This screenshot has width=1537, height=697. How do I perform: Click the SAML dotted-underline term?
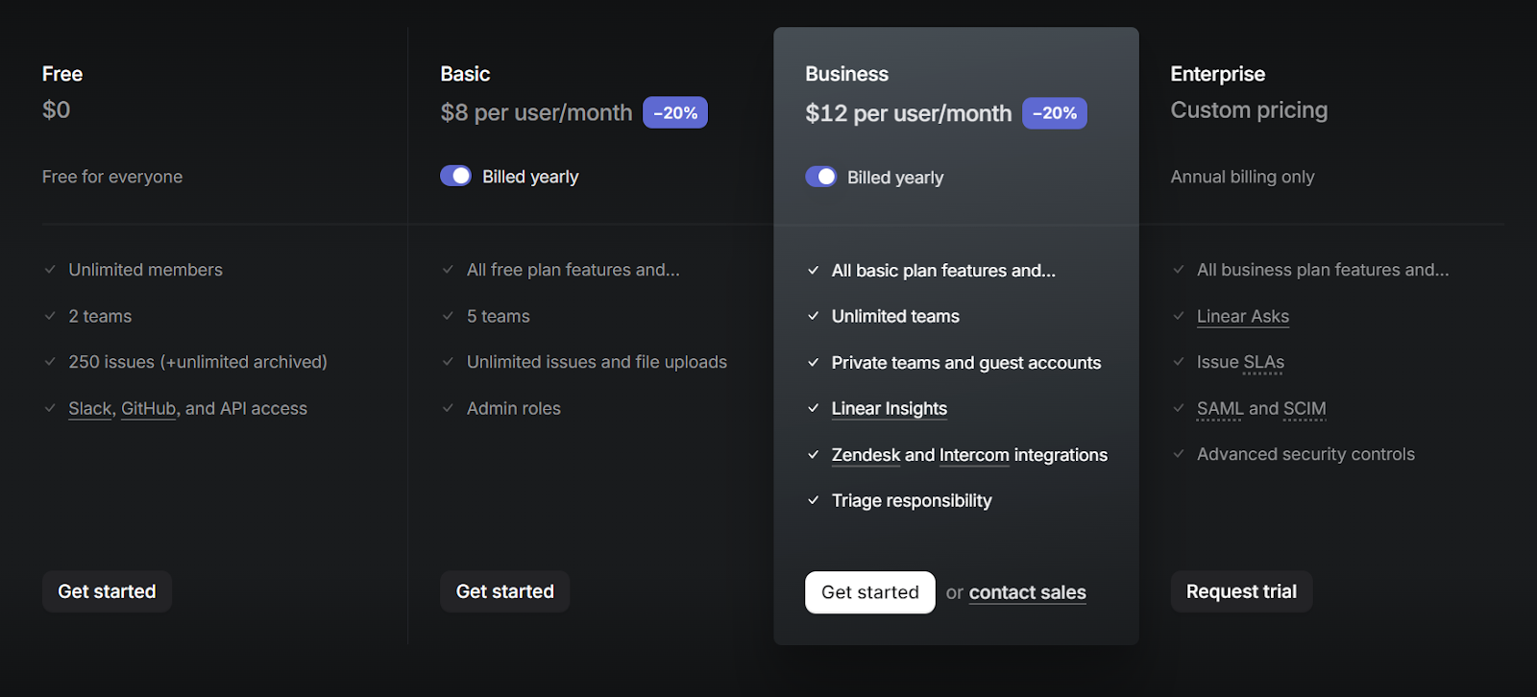point(1220,409)
